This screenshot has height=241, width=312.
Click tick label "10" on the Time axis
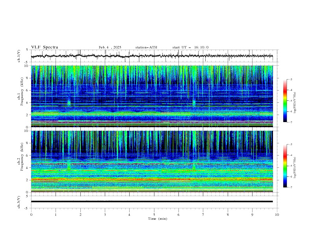point(277,215)
